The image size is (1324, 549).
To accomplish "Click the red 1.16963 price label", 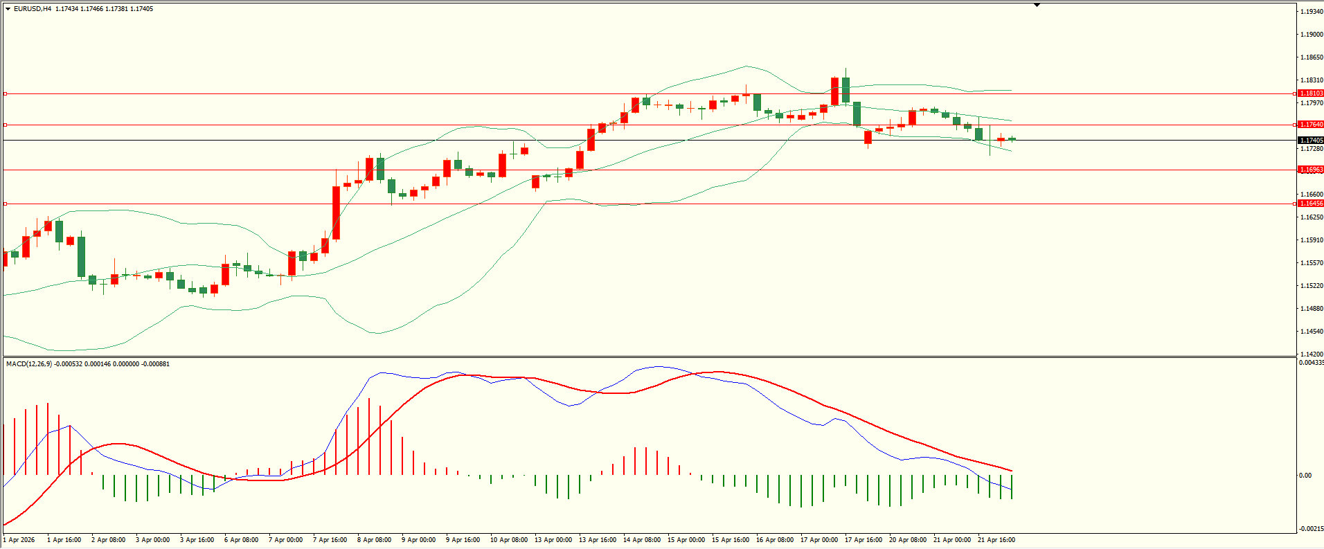I will point(1310,170).
